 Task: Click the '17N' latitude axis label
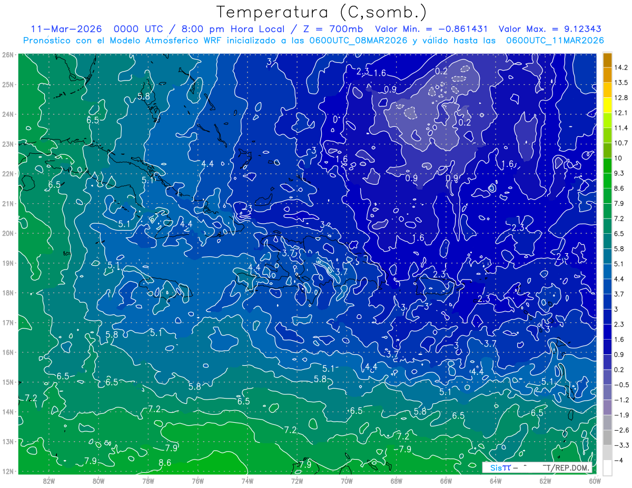click(x=8, y=323)
